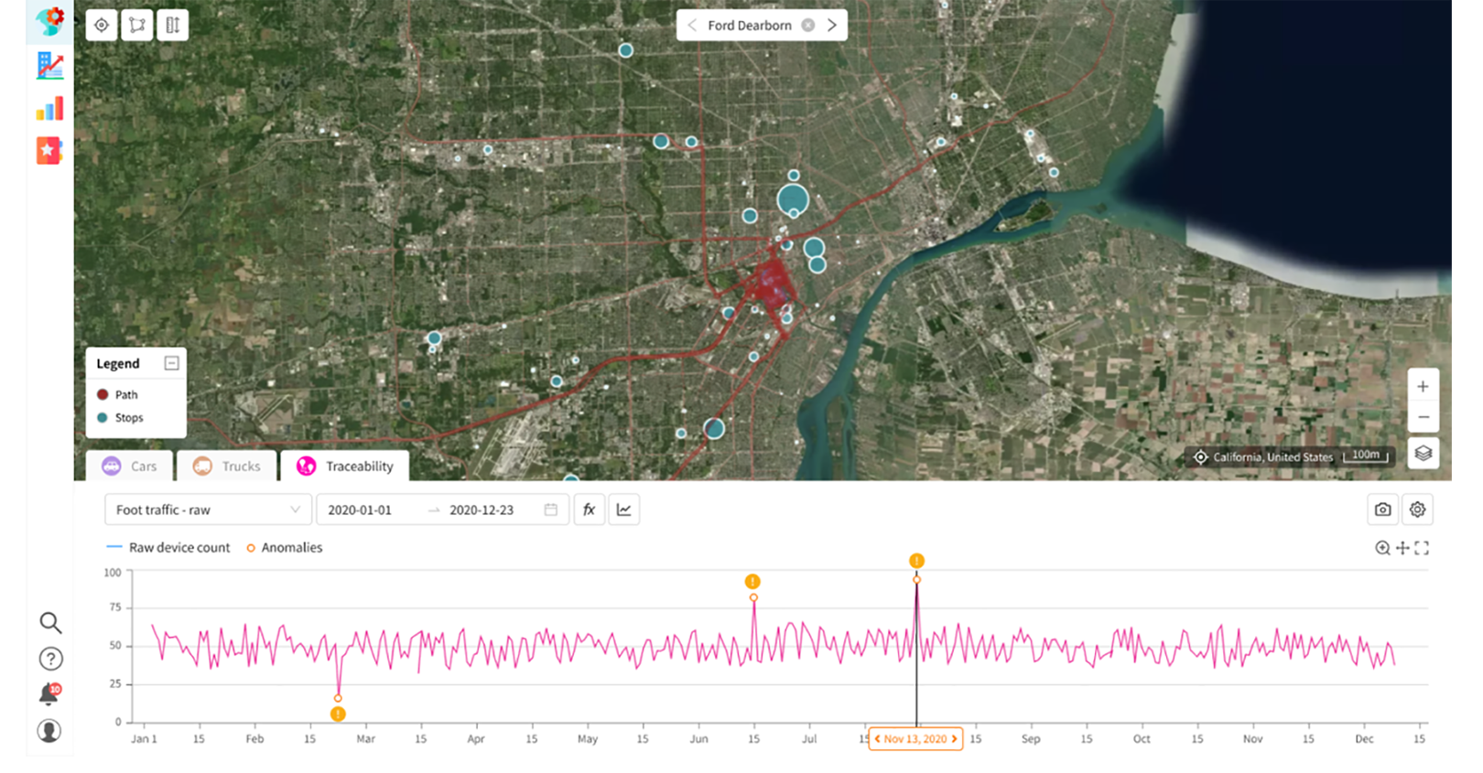Open the starred favorites sidebar icon
This screenshot has height=773, width=1483.
point(49,150)
